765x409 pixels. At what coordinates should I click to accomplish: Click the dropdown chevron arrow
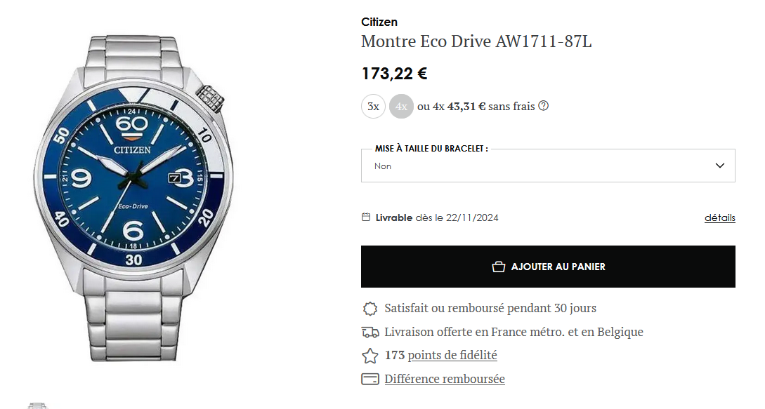pos(719,166)
